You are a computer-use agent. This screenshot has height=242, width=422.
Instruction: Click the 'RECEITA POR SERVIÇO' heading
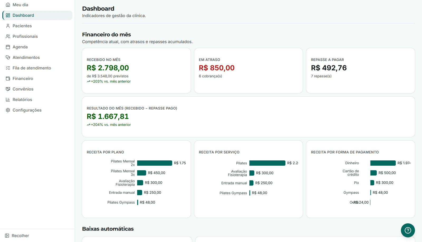219,152
